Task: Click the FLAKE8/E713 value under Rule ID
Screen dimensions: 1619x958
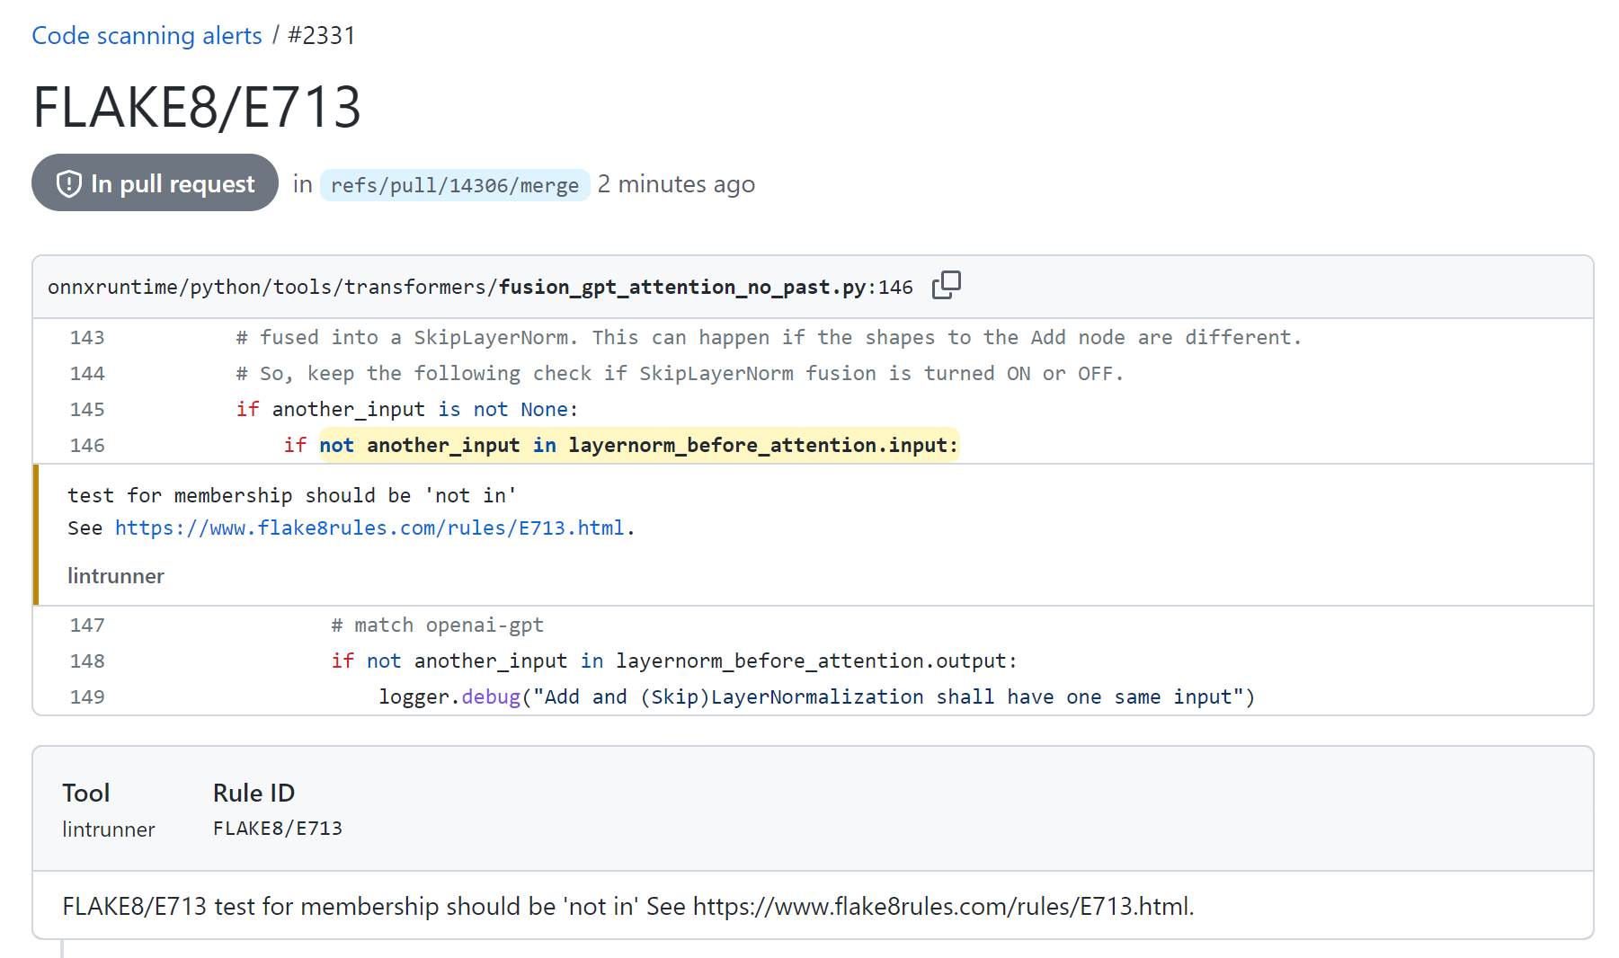Action: 278,829
